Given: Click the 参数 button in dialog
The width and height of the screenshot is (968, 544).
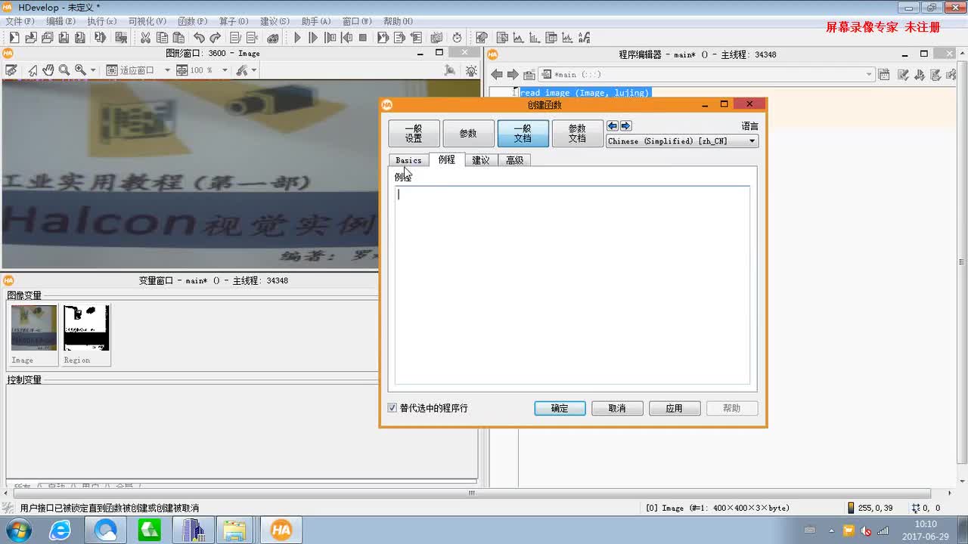Looking at the screenshot, I should pyautogui.click(x=468, y=134).
